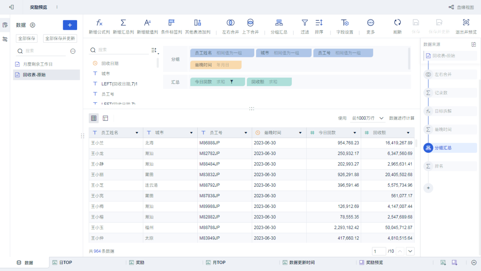Collapse the bottom bar with up-arrow icon
Image resolution: width=481 pixels, height=271 pixels.
474,263
